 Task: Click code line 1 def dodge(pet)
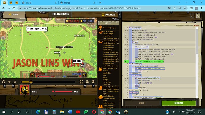pos(135,28)
